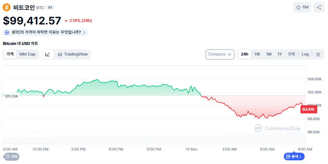328x164 pixels.
Task: Select the 1W time range tab
Action: tap(257, 54)
